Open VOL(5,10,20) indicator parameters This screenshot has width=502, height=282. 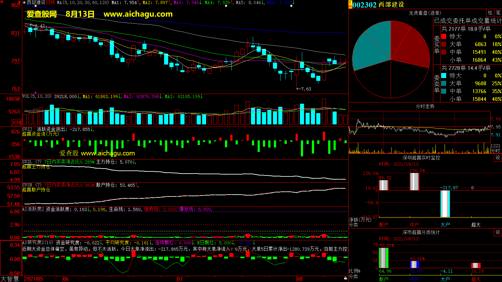(x=37, y=97)
